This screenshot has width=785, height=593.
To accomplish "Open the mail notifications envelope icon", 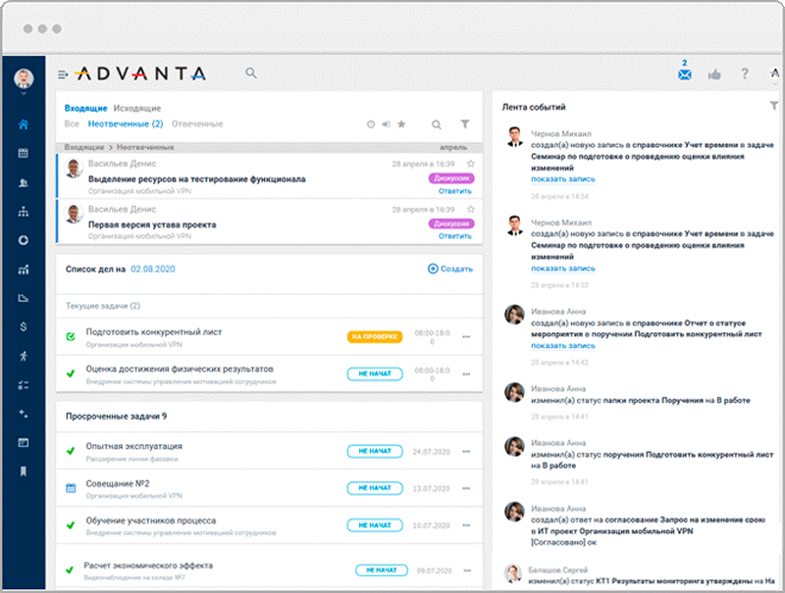I will click(x=685, y=74).
